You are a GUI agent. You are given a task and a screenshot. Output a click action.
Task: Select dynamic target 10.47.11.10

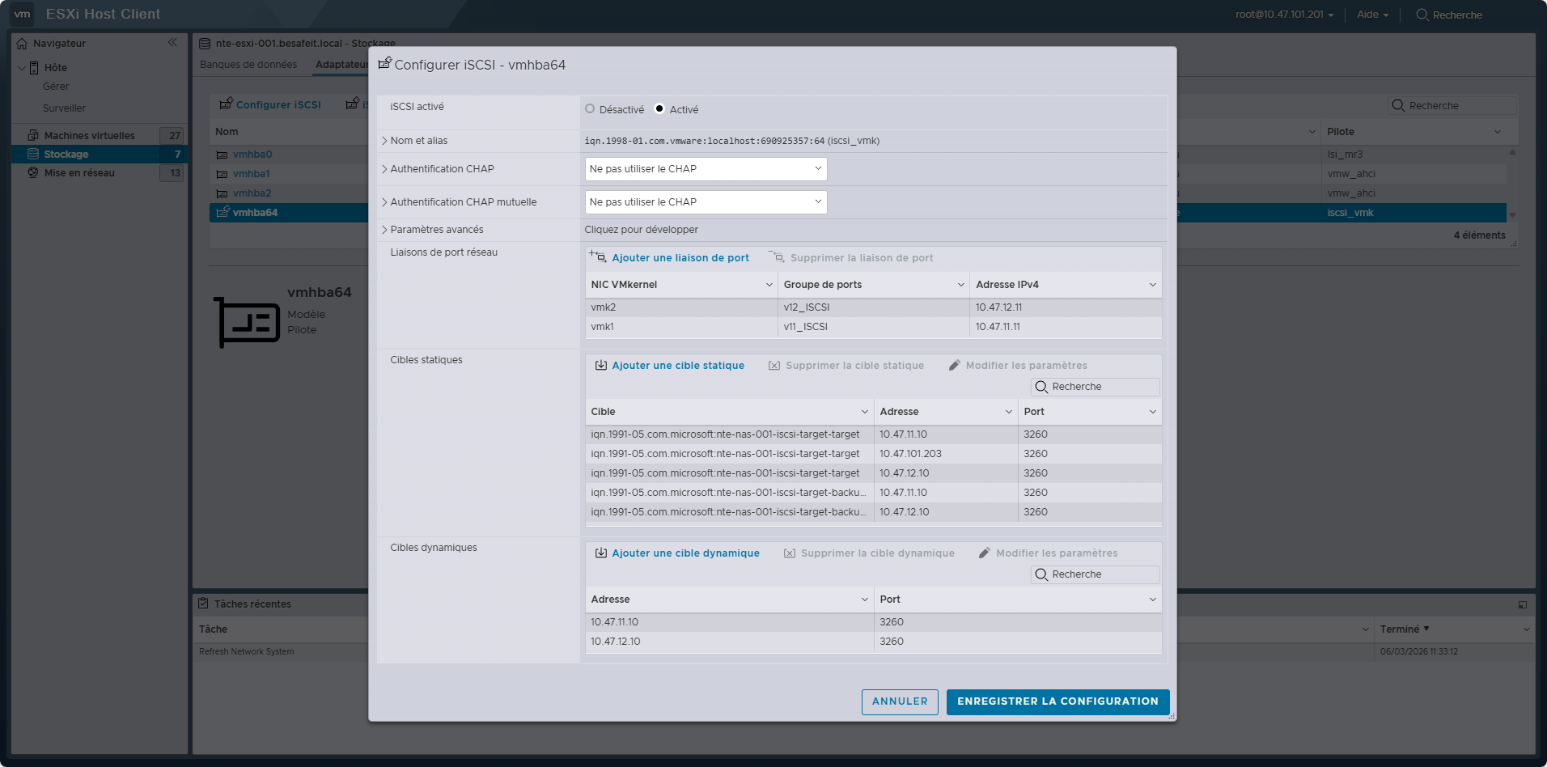(874, 622)
